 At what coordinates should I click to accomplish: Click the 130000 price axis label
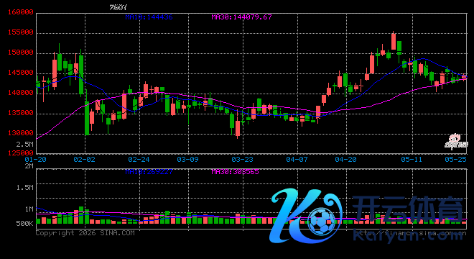click(20, 133)
